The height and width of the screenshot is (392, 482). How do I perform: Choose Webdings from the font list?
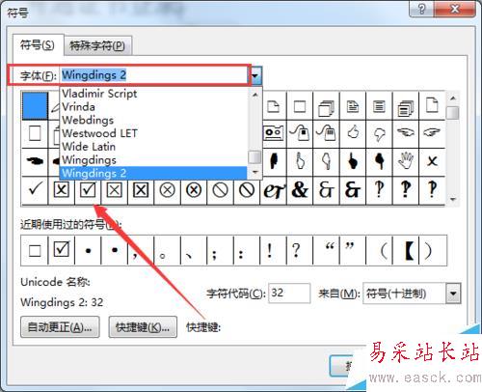tap(154, 120)
